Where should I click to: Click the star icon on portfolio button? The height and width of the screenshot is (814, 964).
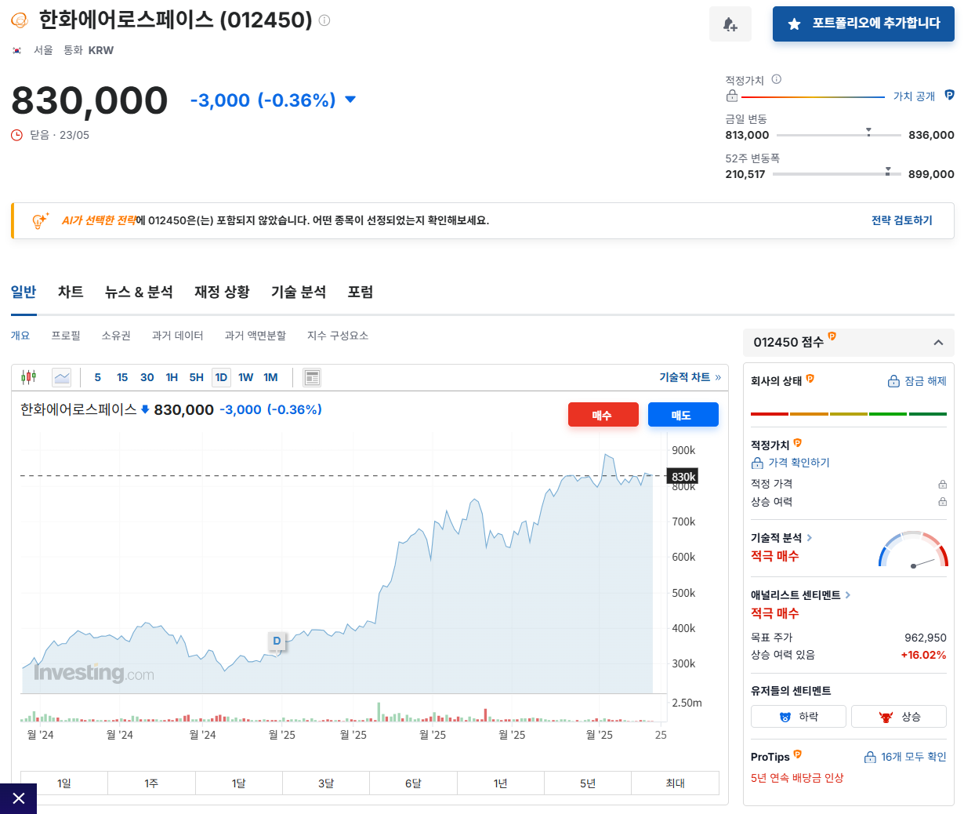794,24
